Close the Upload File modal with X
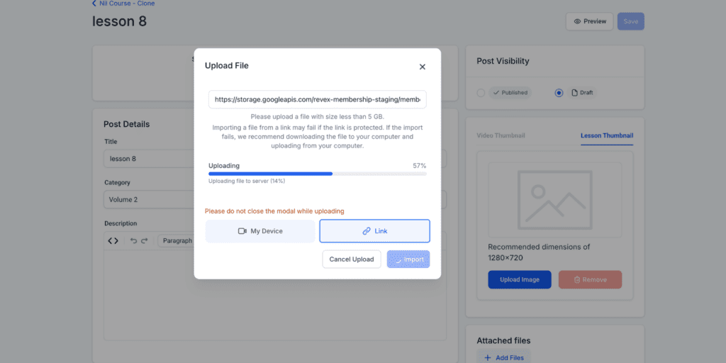 (x=422, y=67)
